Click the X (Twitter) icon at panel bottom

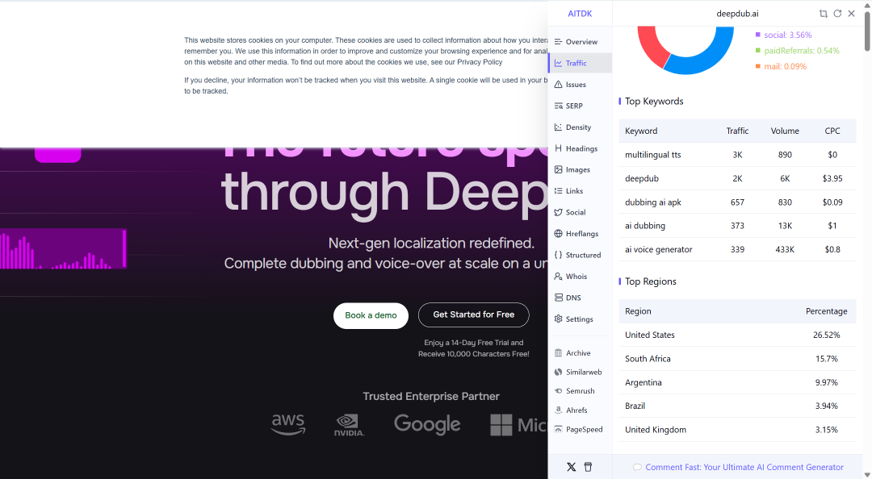click(571, 467)
